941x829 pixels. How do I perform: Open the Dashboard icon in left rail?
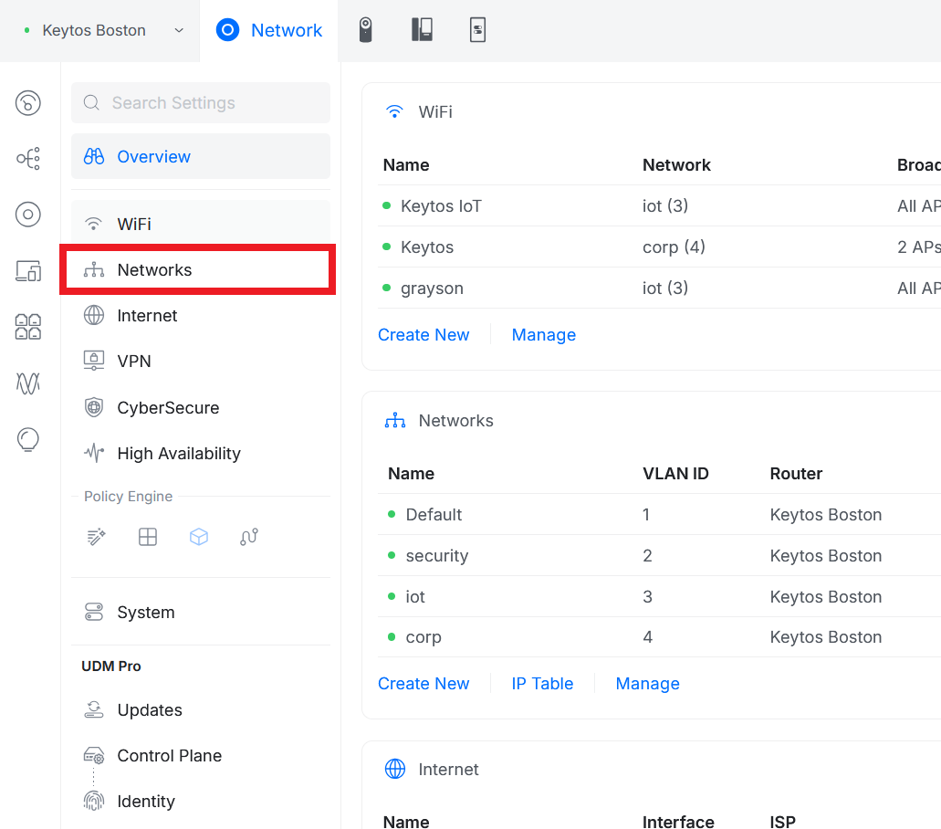tap(28, 102)
